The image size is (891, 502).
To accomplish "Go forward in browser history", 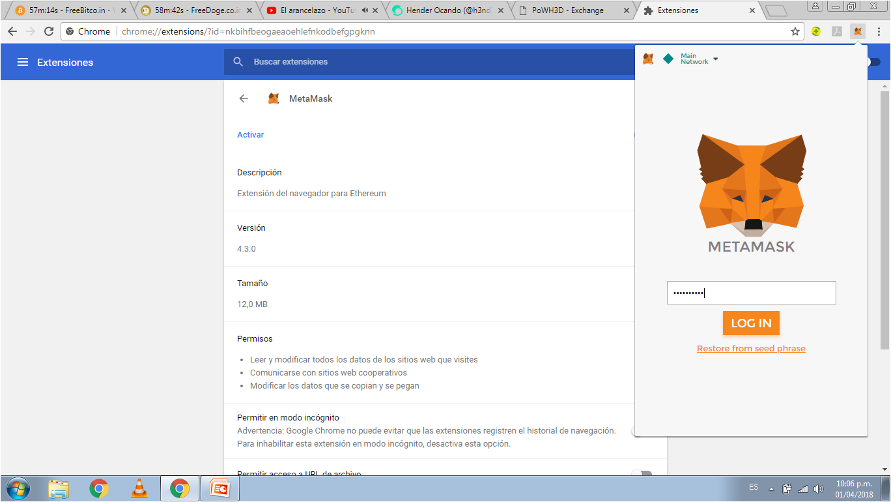I will 30,31.
